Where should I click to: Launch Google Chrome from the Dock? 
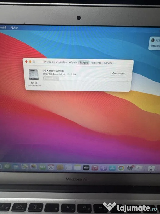coord(121,168)
